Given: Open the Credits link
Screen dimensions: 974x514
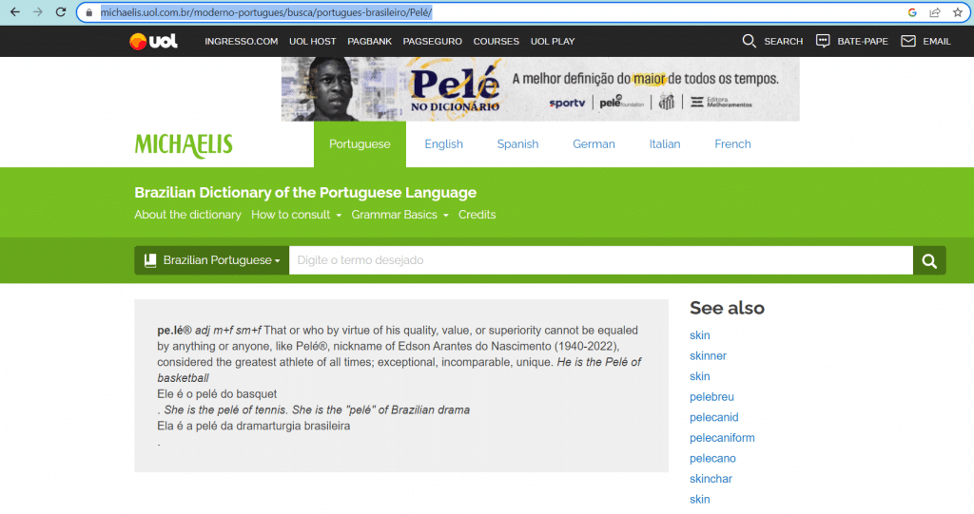Looking at the screenshot, I should [x=477, y=215].
